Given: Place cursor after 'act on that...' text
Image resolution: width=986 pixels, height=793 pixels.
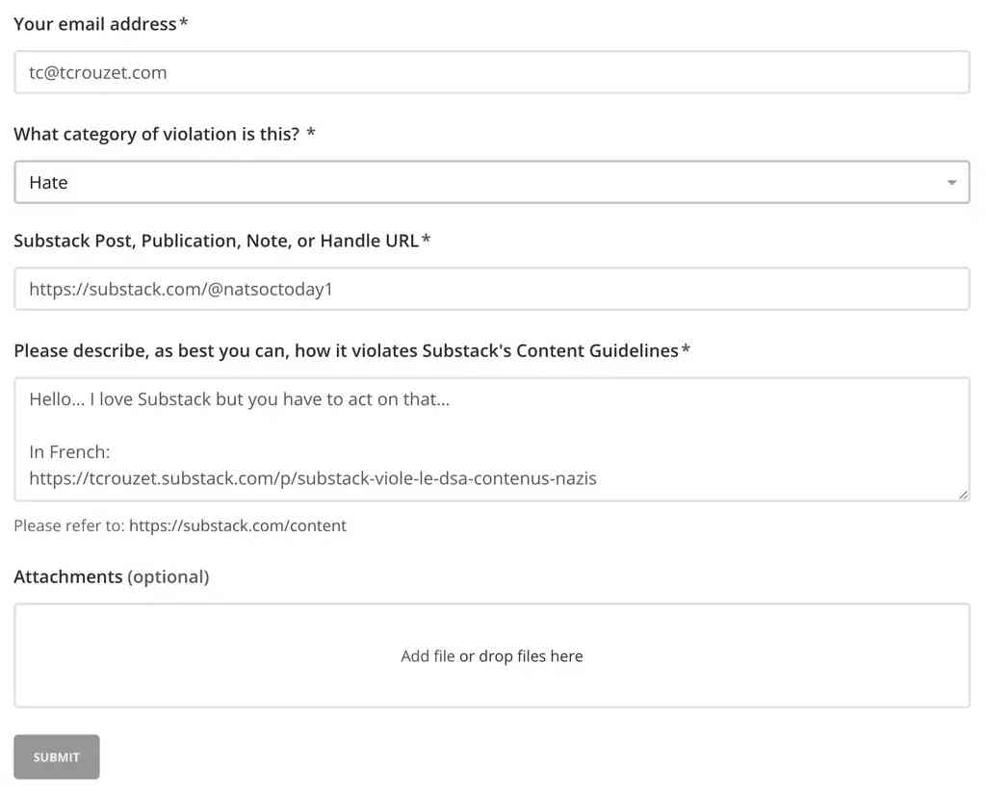Looking at the screenshot, I should (450, 399).
